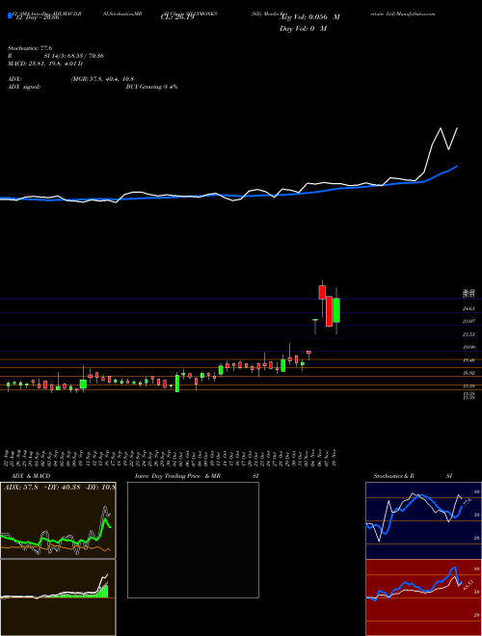Click the 18.46 price axis label
Screen dimensions: 482x636
[469, 359]
